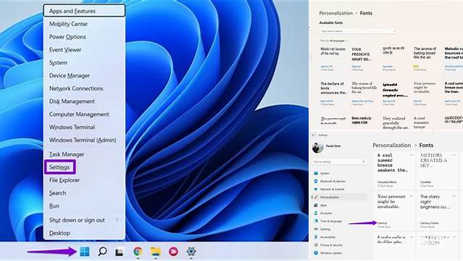Open the Castellar font card preview
This screenshot has width=463, height=261.
coord(438,170)
